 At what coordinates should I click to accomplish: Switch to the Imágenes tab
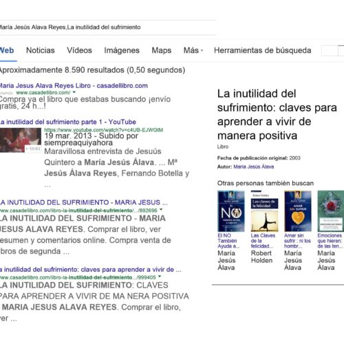[122, 50]
